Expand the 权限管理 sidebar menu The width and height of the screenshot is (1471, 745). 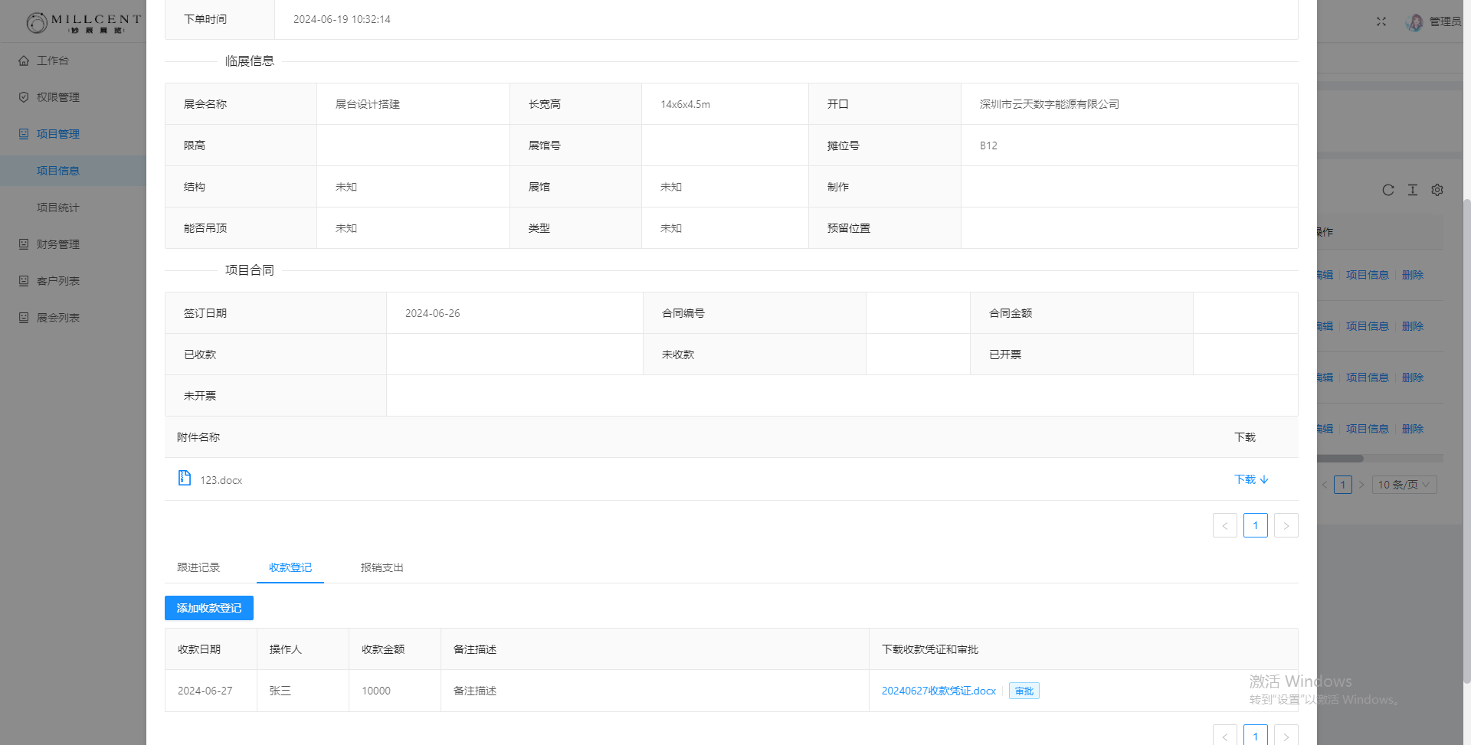point(58,97)
